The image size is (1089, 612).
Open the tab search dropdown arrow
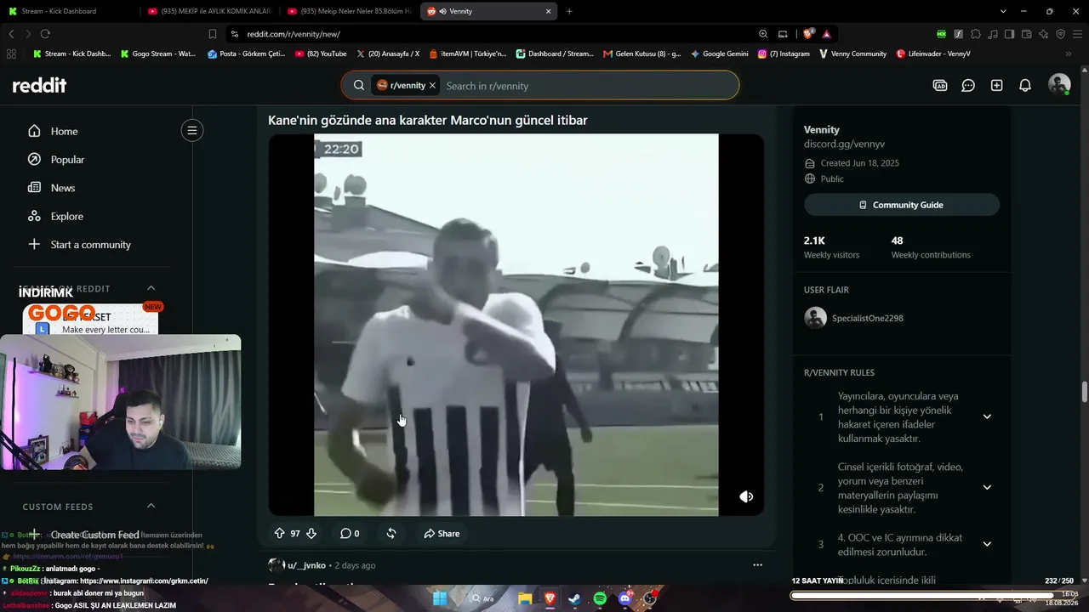[x=1003, y=11]
